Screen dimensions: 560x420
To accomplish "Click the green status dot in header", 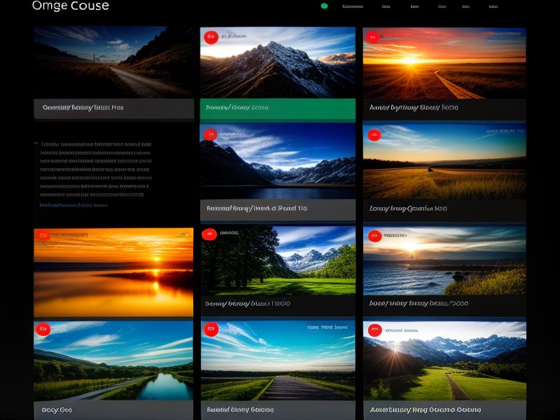I will pos(324,6).
